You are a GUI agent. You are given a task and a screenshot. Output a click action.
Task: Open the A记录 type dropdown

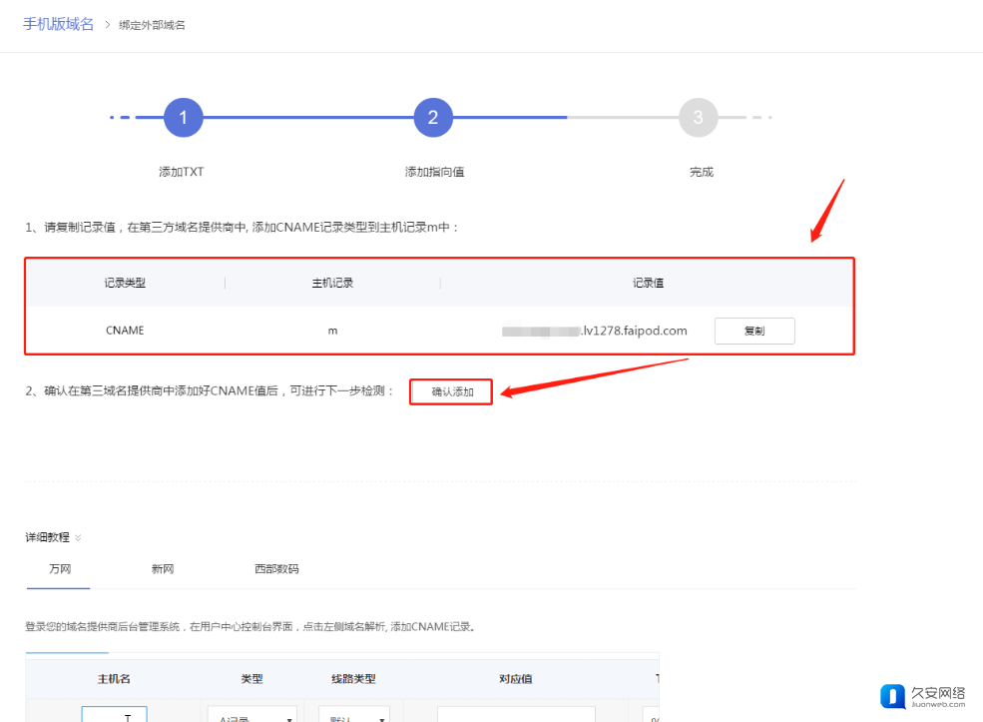[x=251, y=716]
